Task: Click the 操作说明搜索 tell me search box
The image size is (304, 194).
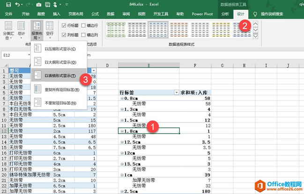Action: 272,14
